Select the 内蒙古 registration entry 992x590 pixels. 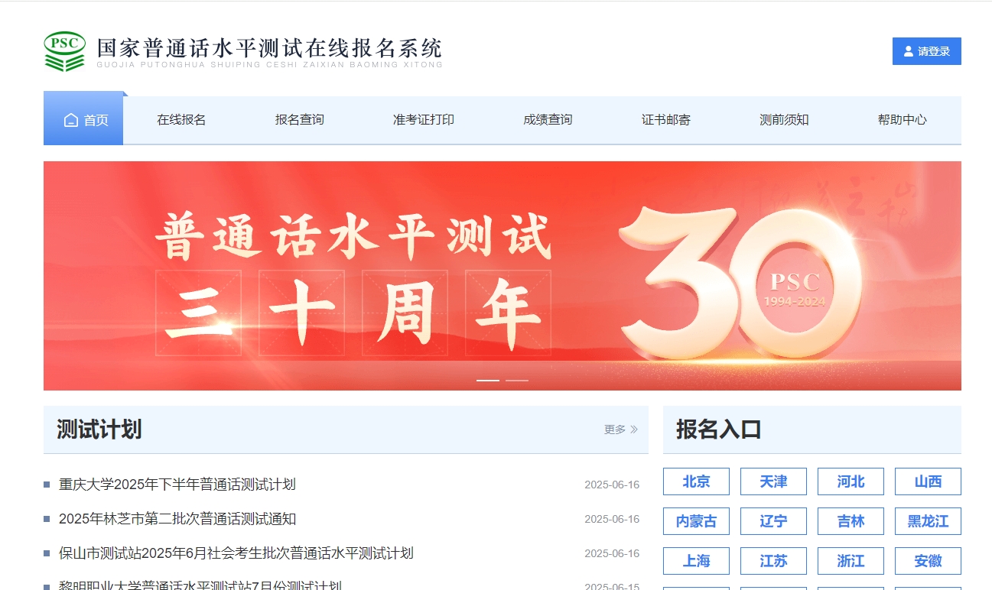coord(696,521)
